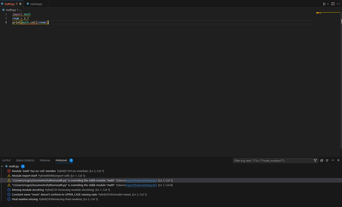Click the error icon beside the no-ceil-member problem
This screenshot has height=207, width=342.
(9, 171)
